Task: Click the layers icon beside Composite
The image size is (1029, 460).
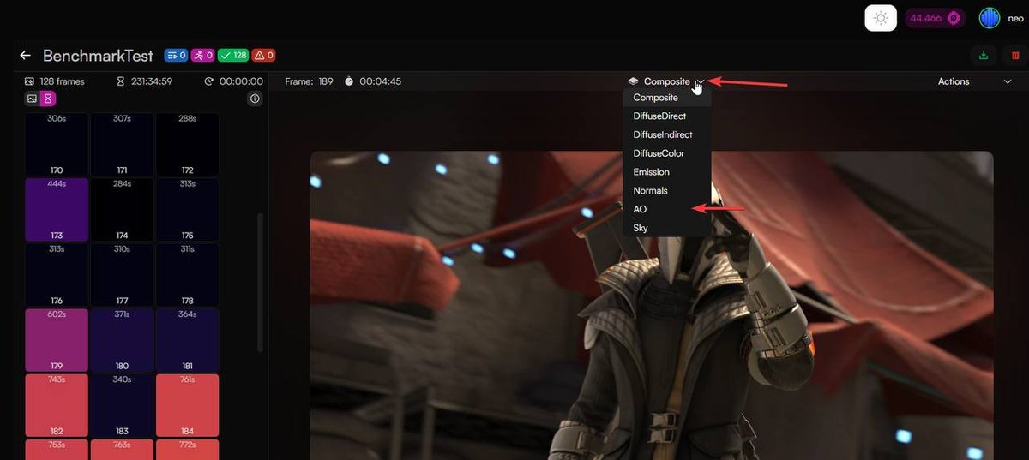Action: coord(633,81)
